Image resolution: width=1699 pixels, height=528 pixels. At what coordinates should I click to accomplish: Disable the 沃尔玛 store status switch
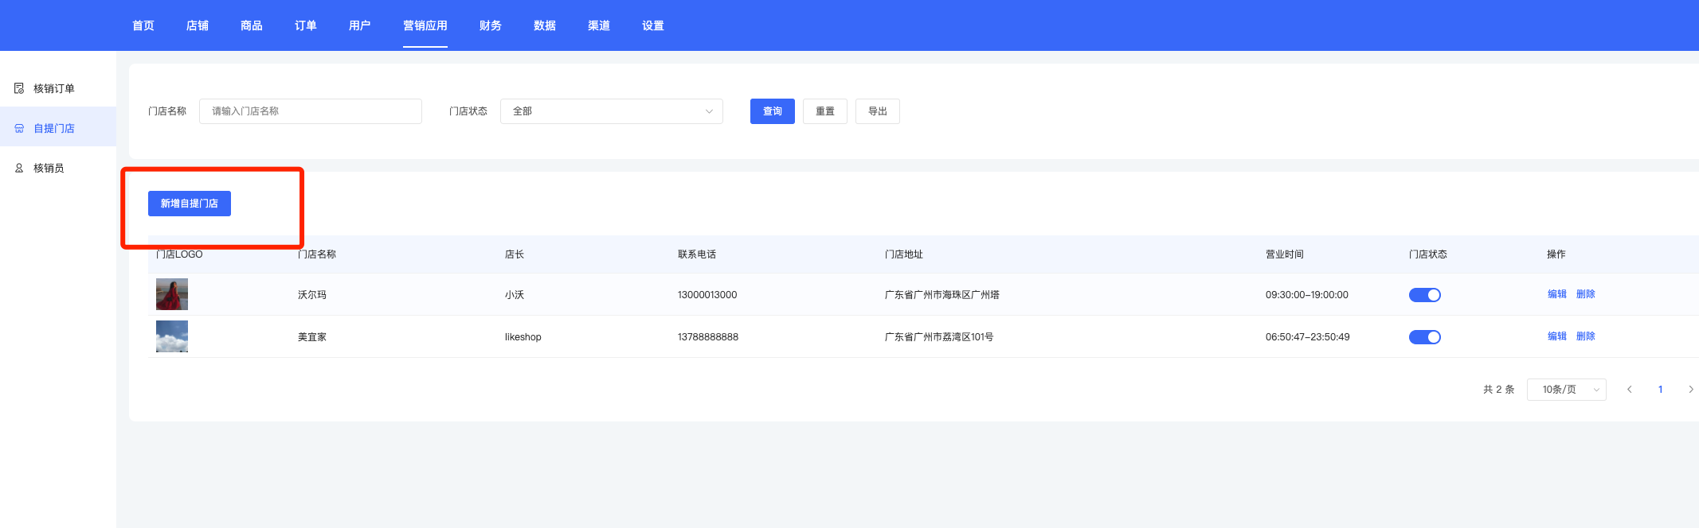tap(1424, 295)
